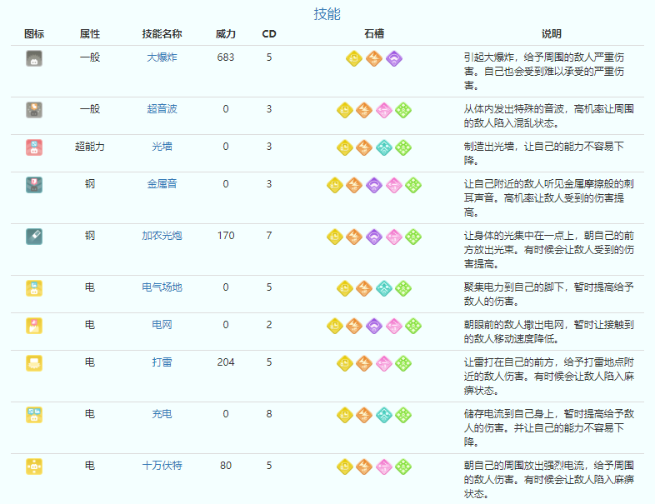Select the cyan stone in 光墙 row

384,147
